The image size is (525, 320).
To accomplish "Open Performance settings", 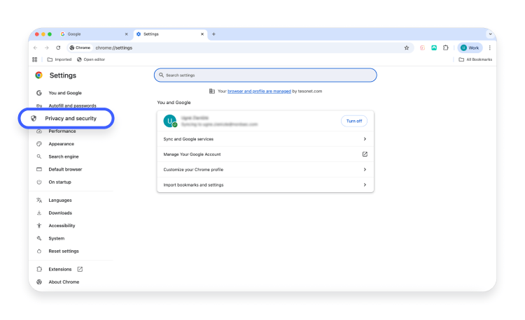I will pos(62,131).
